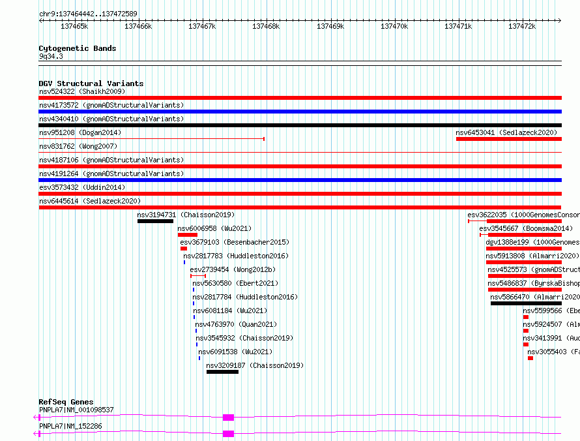Select esv3573432 (Uddin2014) label
This screenshot has width=580, height=441.
pos(82,187)
